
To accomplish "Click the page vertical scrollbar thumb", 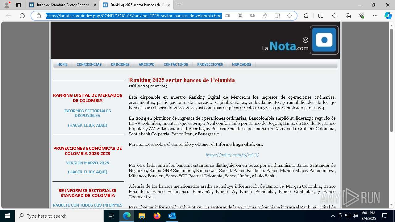I will (392, 80).
